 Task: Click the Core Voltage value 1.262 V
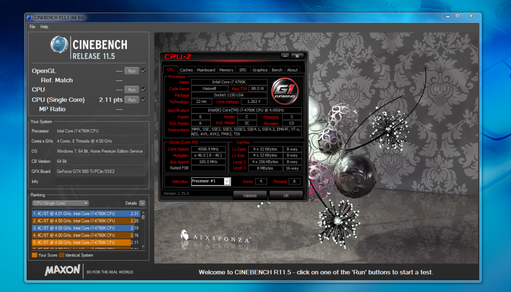point(254,102)
